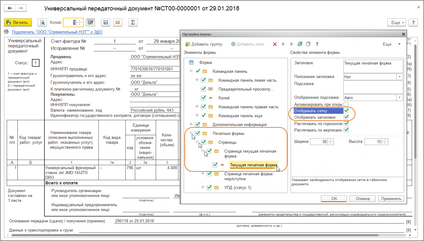This screenshot has height=241, width=424.
Task: Open the Еще menu in main window
Action: tap(397, 23)
